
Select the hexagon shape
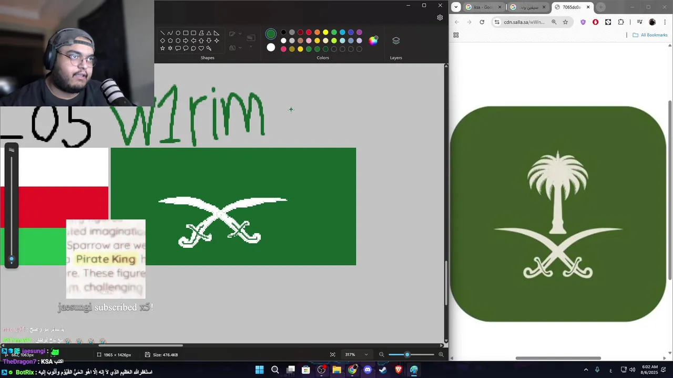click(178, 40)
